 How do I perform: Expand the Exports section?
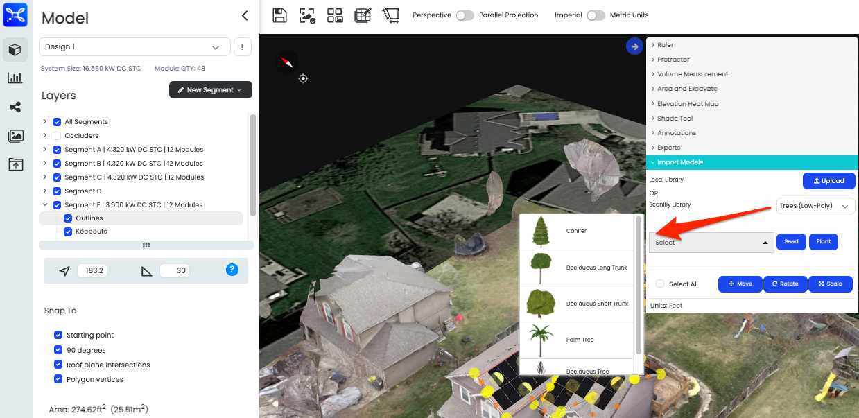click(752, 148)
